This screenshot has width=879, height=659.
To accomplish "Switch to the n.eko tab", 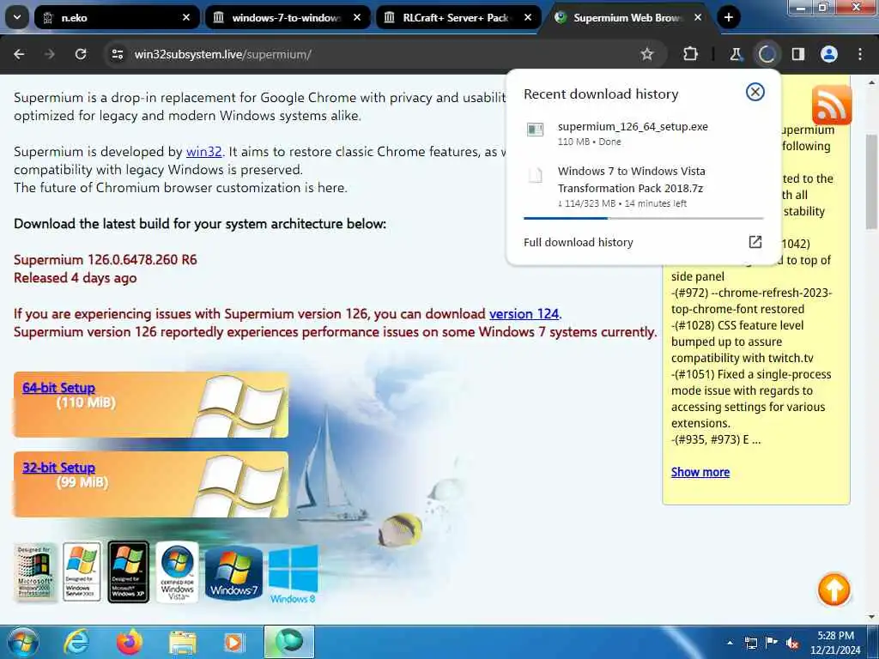I will click(117, 17).
